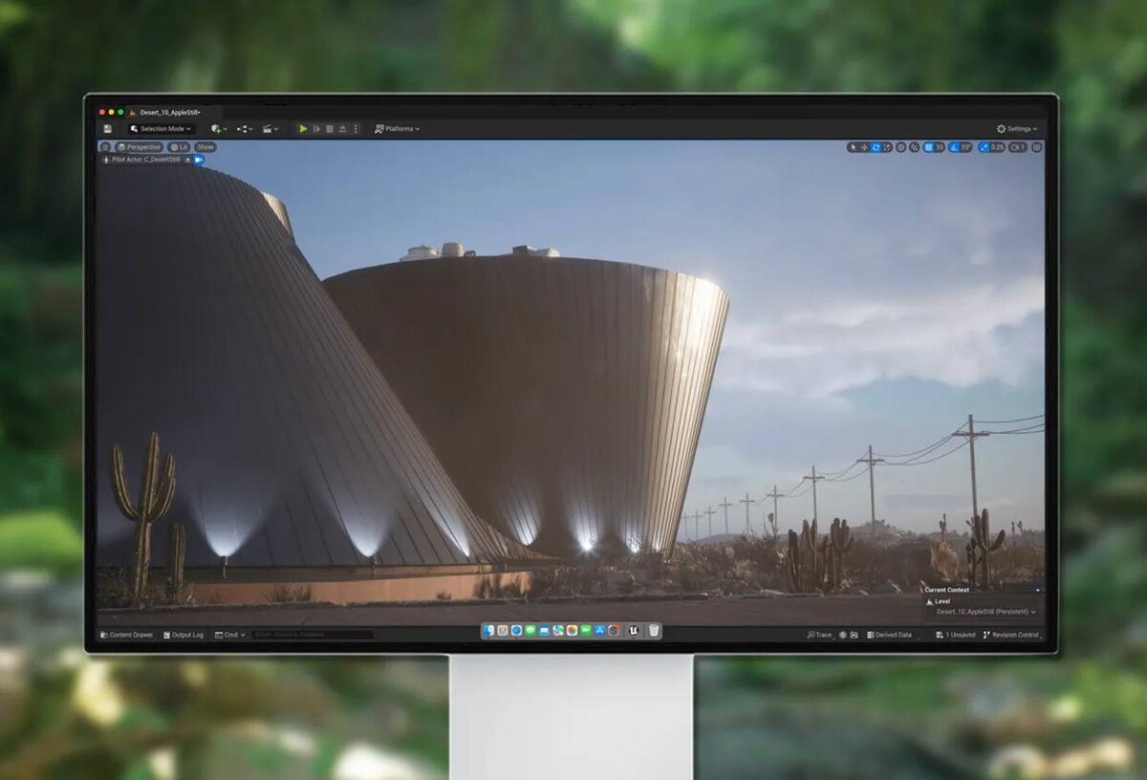Open the Blueprints dropdown in the toolbar
Screen dimensions: 1147x780
(245, 129)
